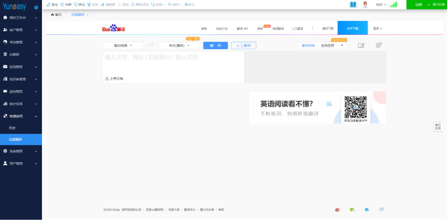Click the 解除保持 play icon
Screen dimensions: 447x220
point(133,4)
